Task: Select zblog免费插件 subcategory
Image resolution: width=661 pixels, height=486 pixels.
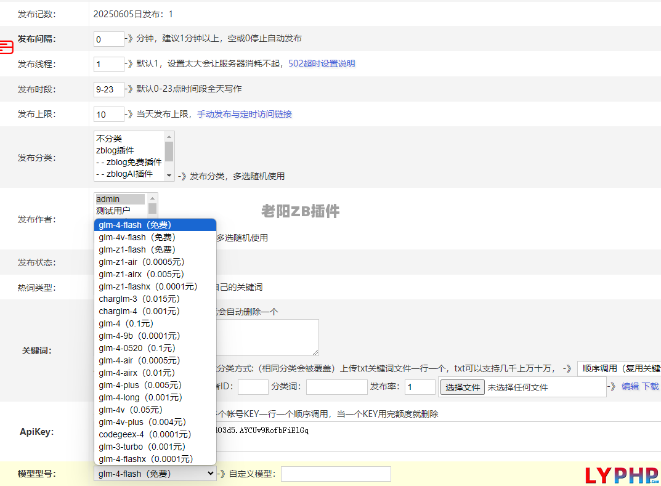Action: pos(129,162)
